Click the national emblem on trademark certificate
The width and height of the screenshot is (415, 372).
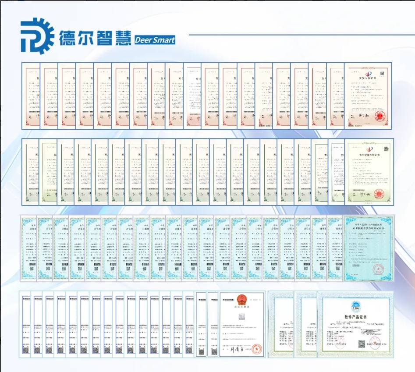(241, 299)
